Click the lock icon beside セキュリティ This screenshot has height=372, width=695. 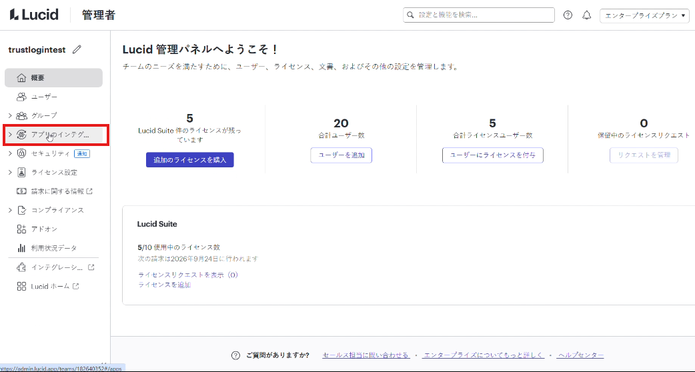pyautogui.click(x=21, y=154)
